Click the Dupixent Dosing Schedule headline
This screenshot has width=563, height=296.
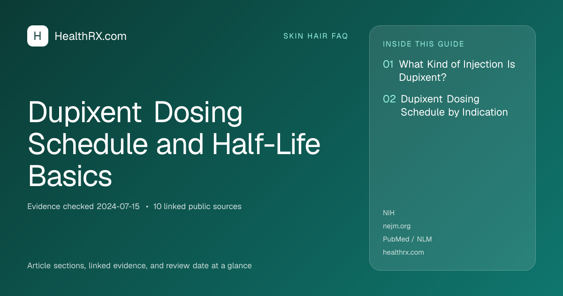coord(174,144)
